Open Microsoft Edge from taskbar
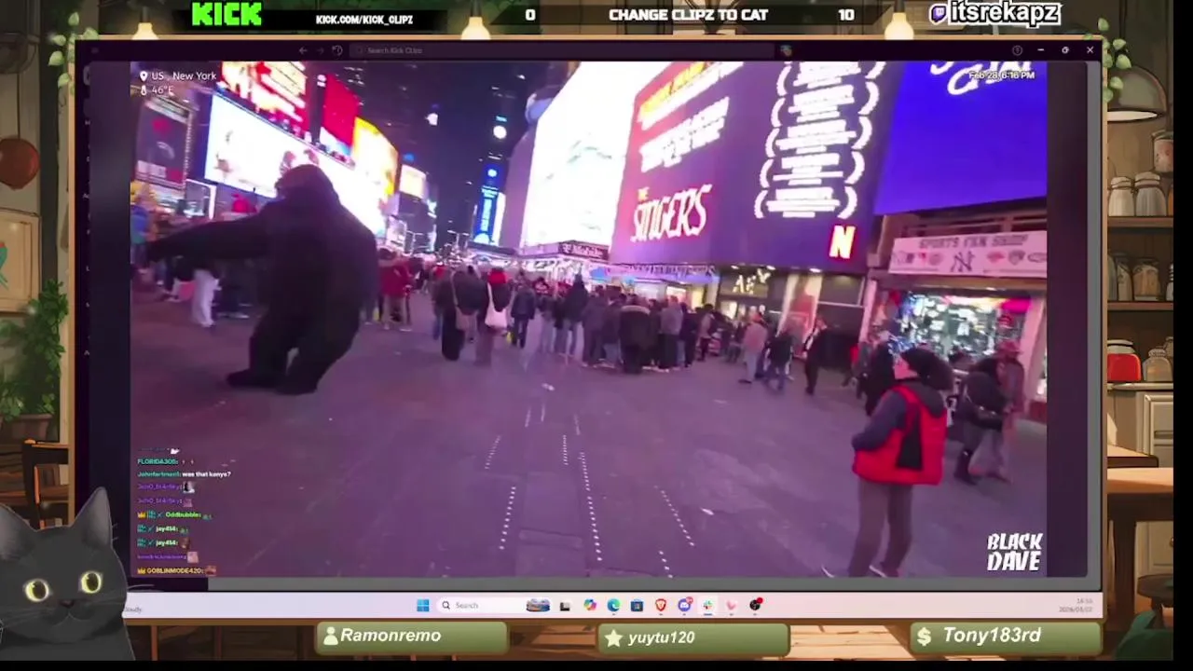This screenshot has width=1193, height=671. (613, 606)
